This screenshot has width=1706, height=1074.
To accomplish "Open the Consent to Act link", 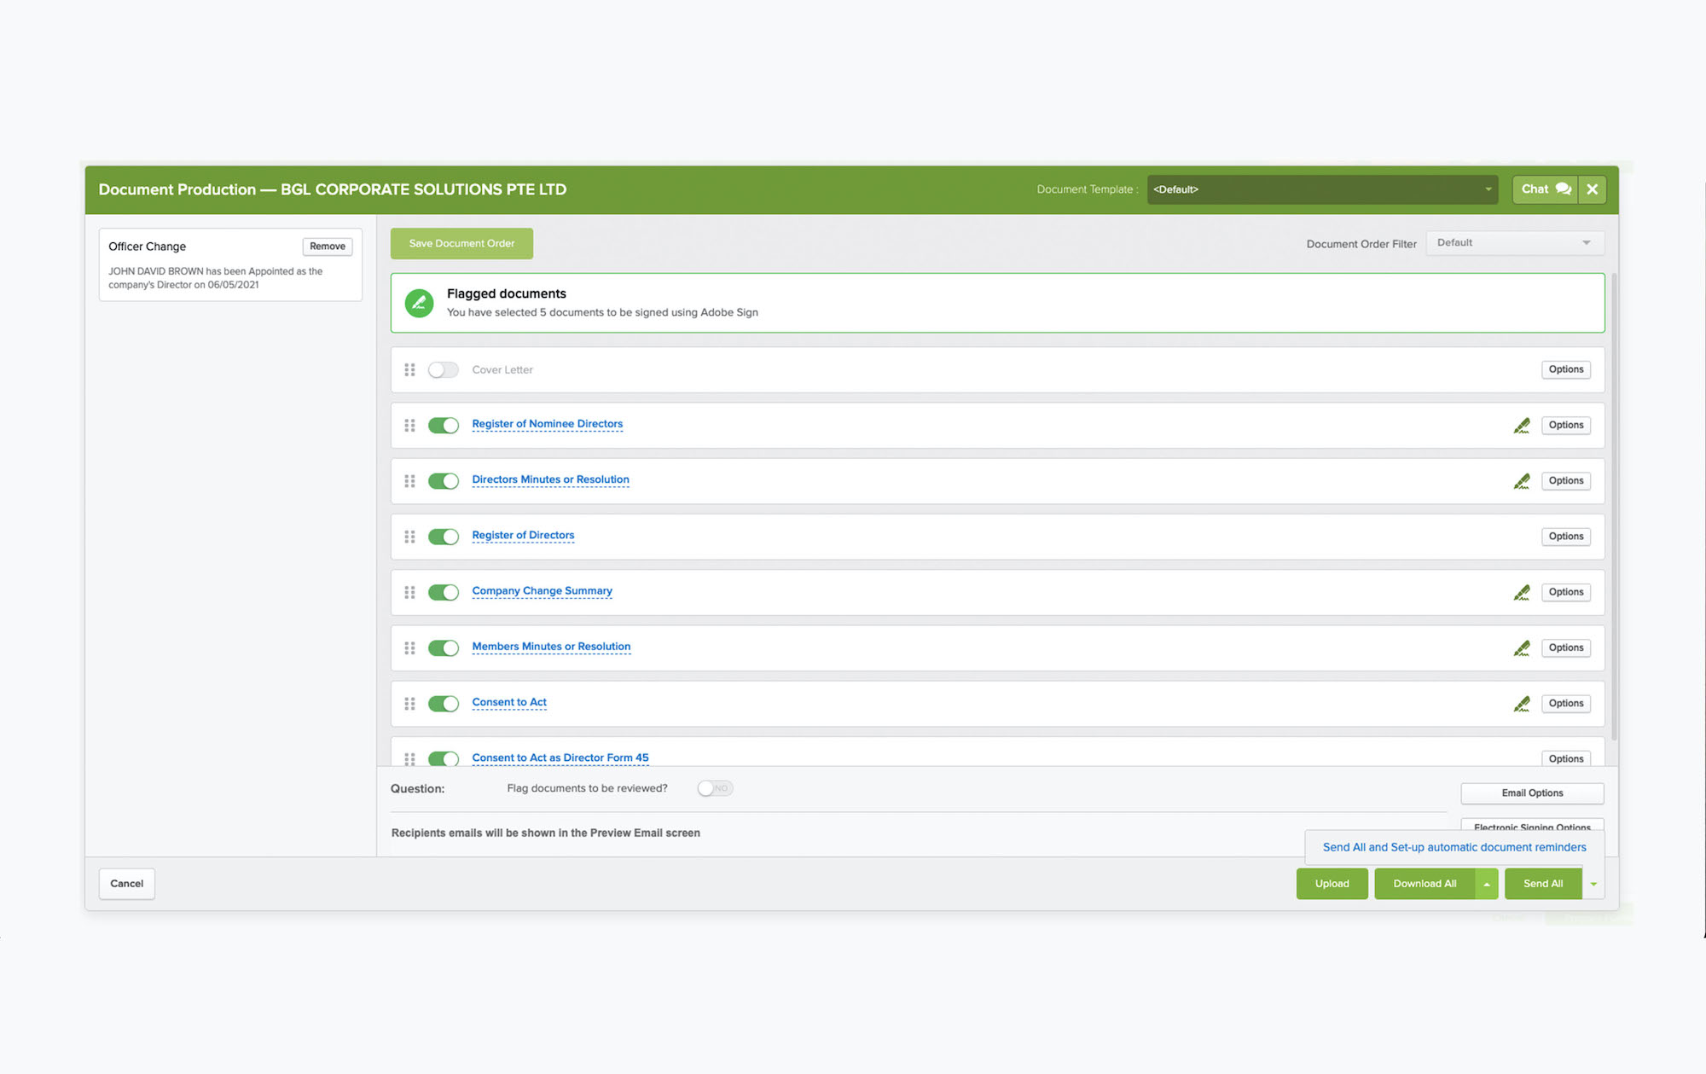I will 509,703.
